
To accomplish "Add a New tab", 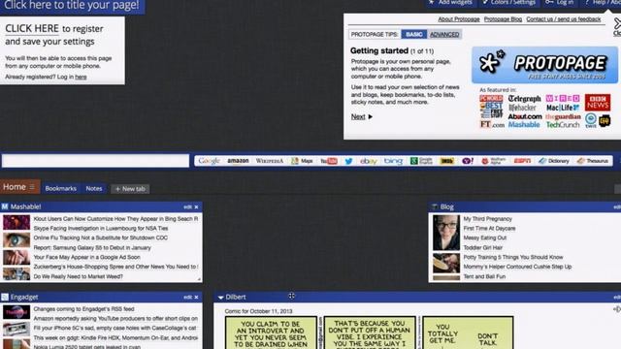I will [x=130, y=189].
